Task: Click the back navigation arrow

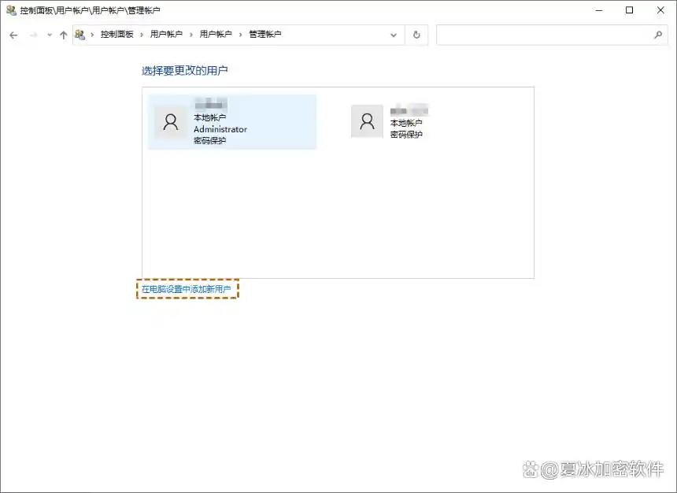Action: point(13,34)
